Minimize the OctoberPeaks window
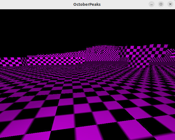Viewport: 175px width, 140px height. pos(152,4)
